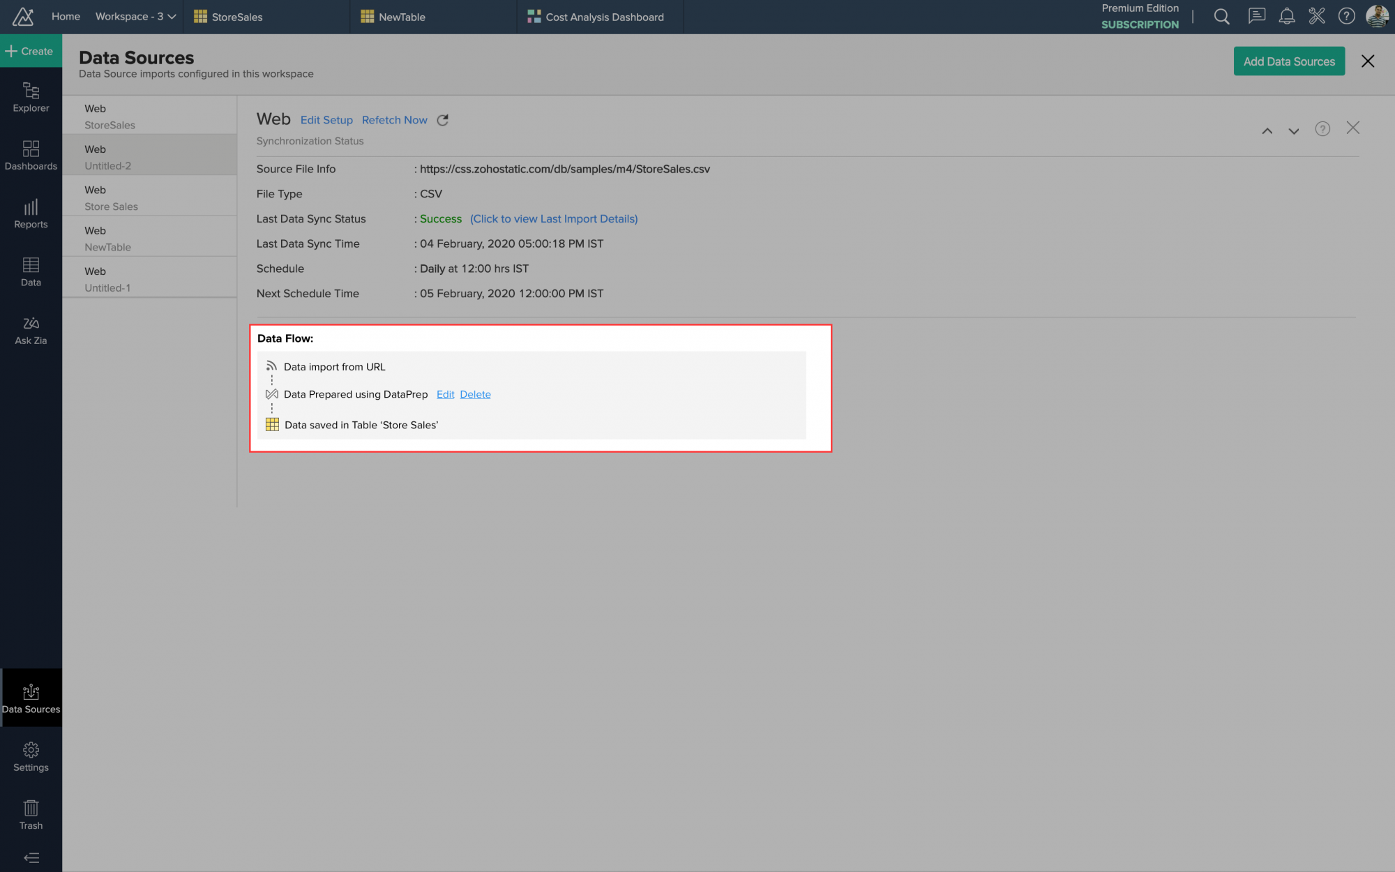Click the notifications bell icon
The width and height of the screenshot is (1395, 872).
pyautogui.click(x=1286, y=17)
